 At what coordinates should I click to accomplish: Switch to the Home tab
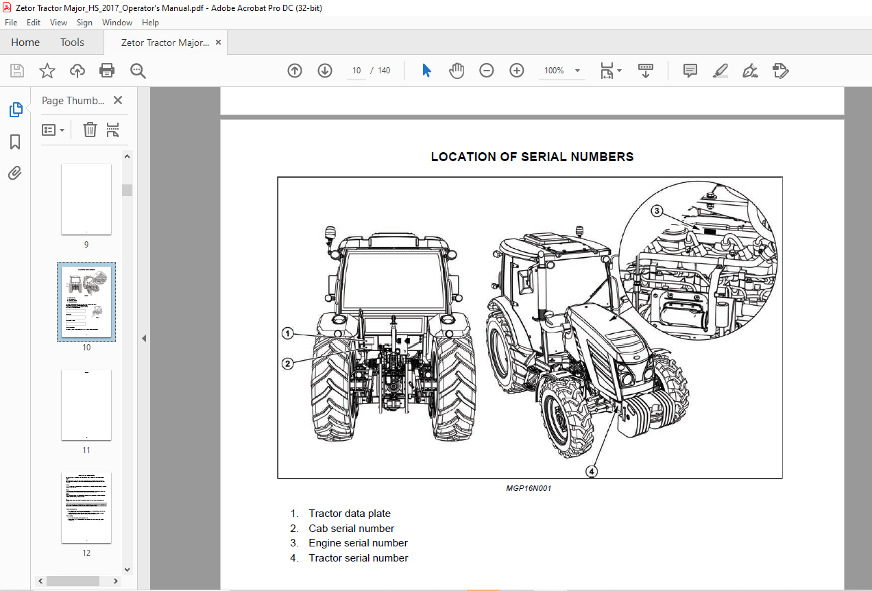[x=25, y=43]
